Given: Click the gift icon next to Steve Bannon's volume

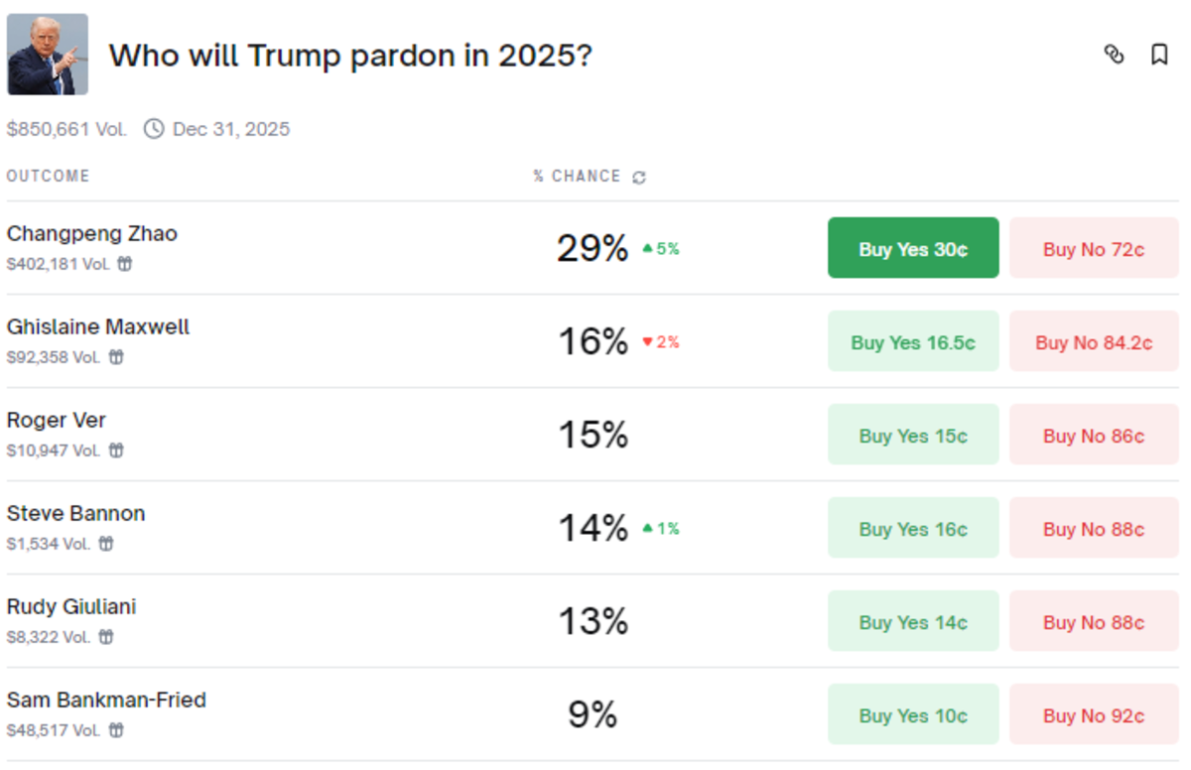Looking at the screenshot, I should pos(106,543).
